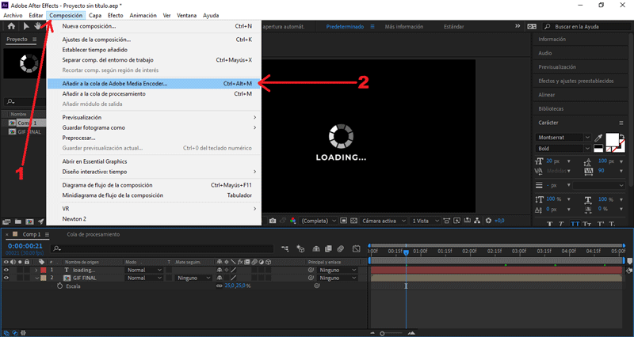Switch to Cola de procesamiento tab
Image resolution: width=634 pixels, height=337 pixels.
pyautogui.click(x=94, y=234)
